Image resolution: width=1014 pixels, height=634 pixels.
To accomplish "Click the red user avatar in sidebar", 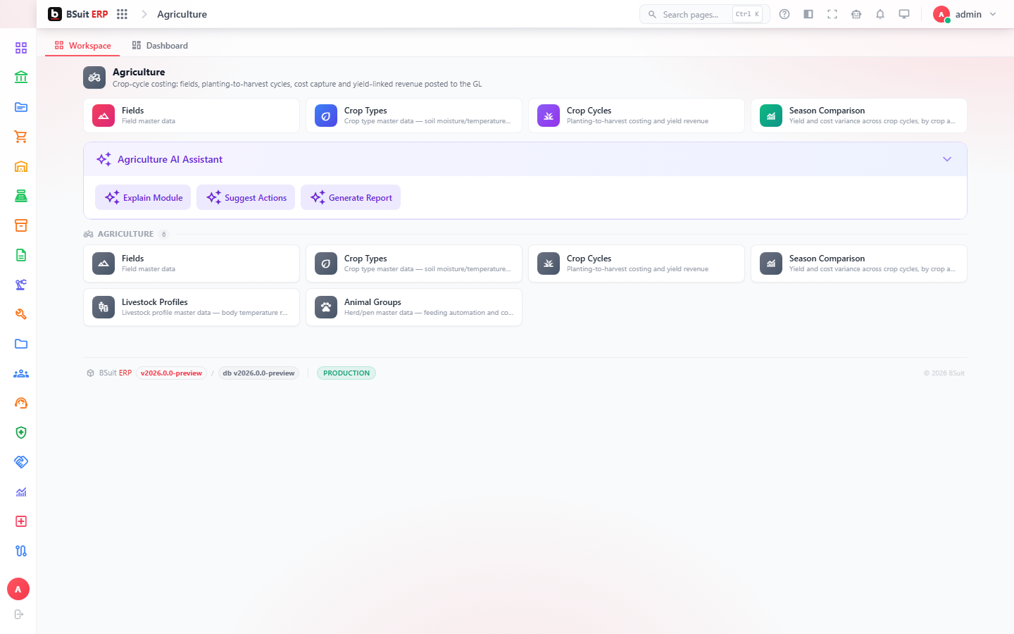I will (18, 589).
